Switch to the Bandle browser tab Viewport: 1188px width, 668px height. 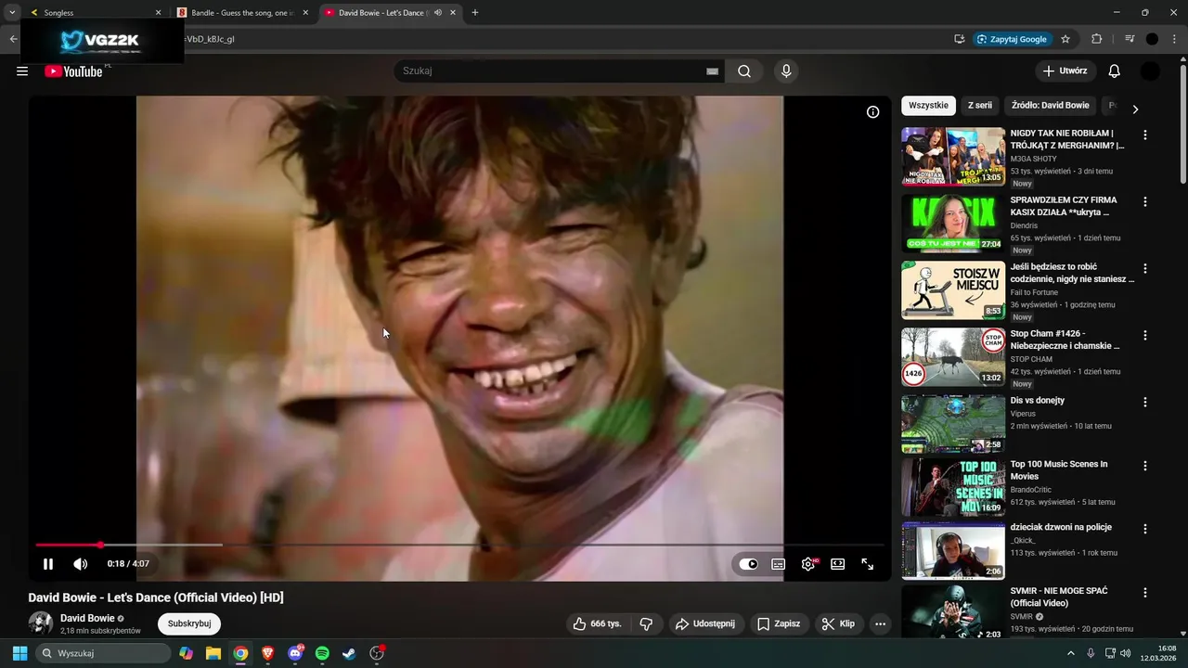243,13
